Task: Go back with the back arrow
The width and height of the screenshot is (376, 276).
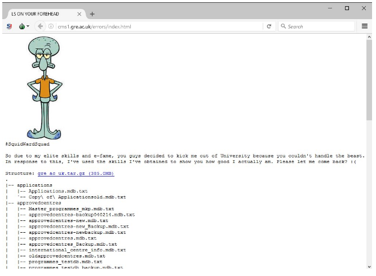Action: point(40,26)
